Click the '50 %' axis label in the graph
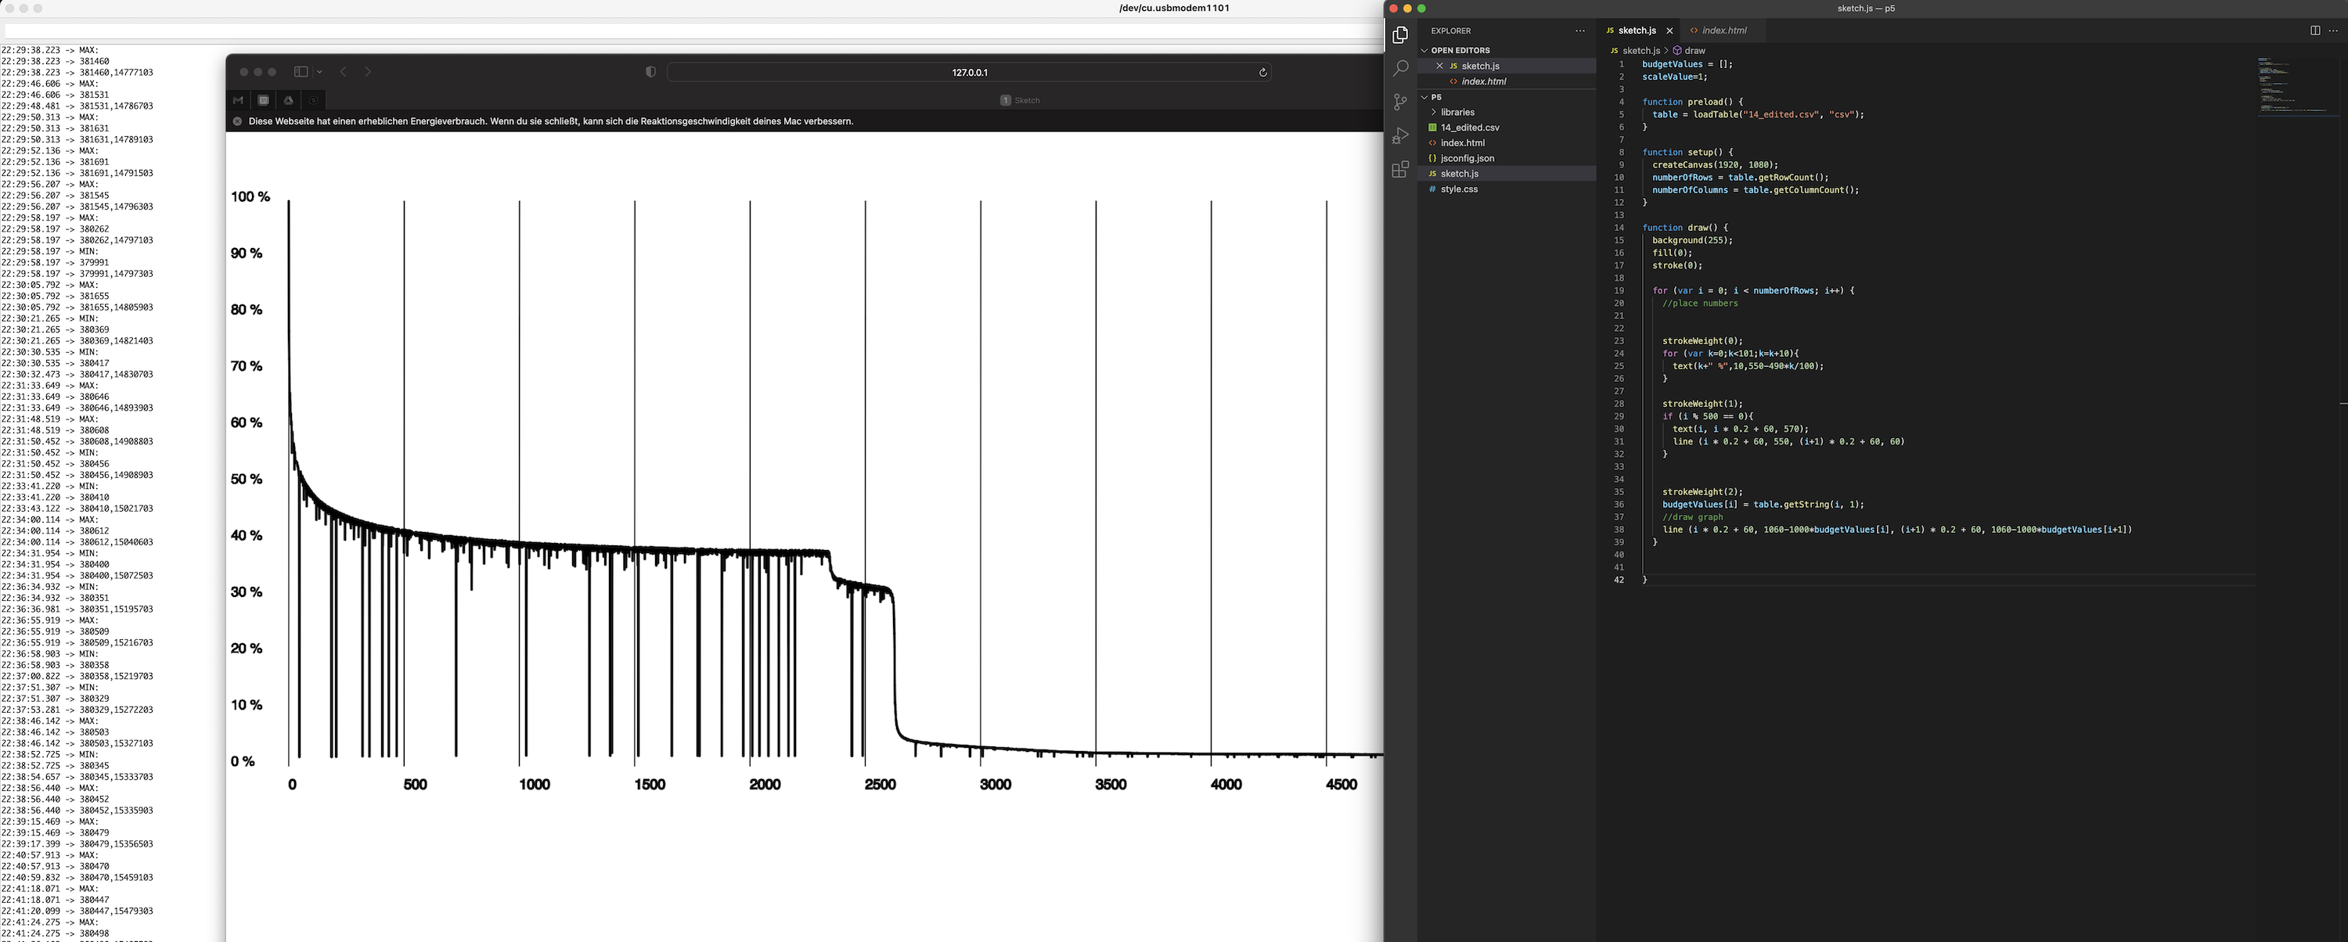 click(x=246, y=479)
